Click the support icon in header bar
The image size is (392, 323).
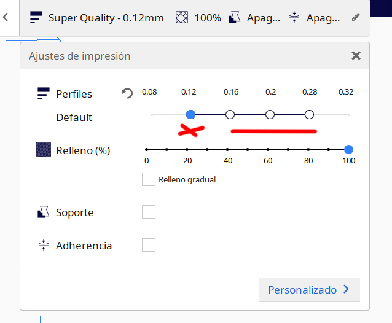[235, 18]
